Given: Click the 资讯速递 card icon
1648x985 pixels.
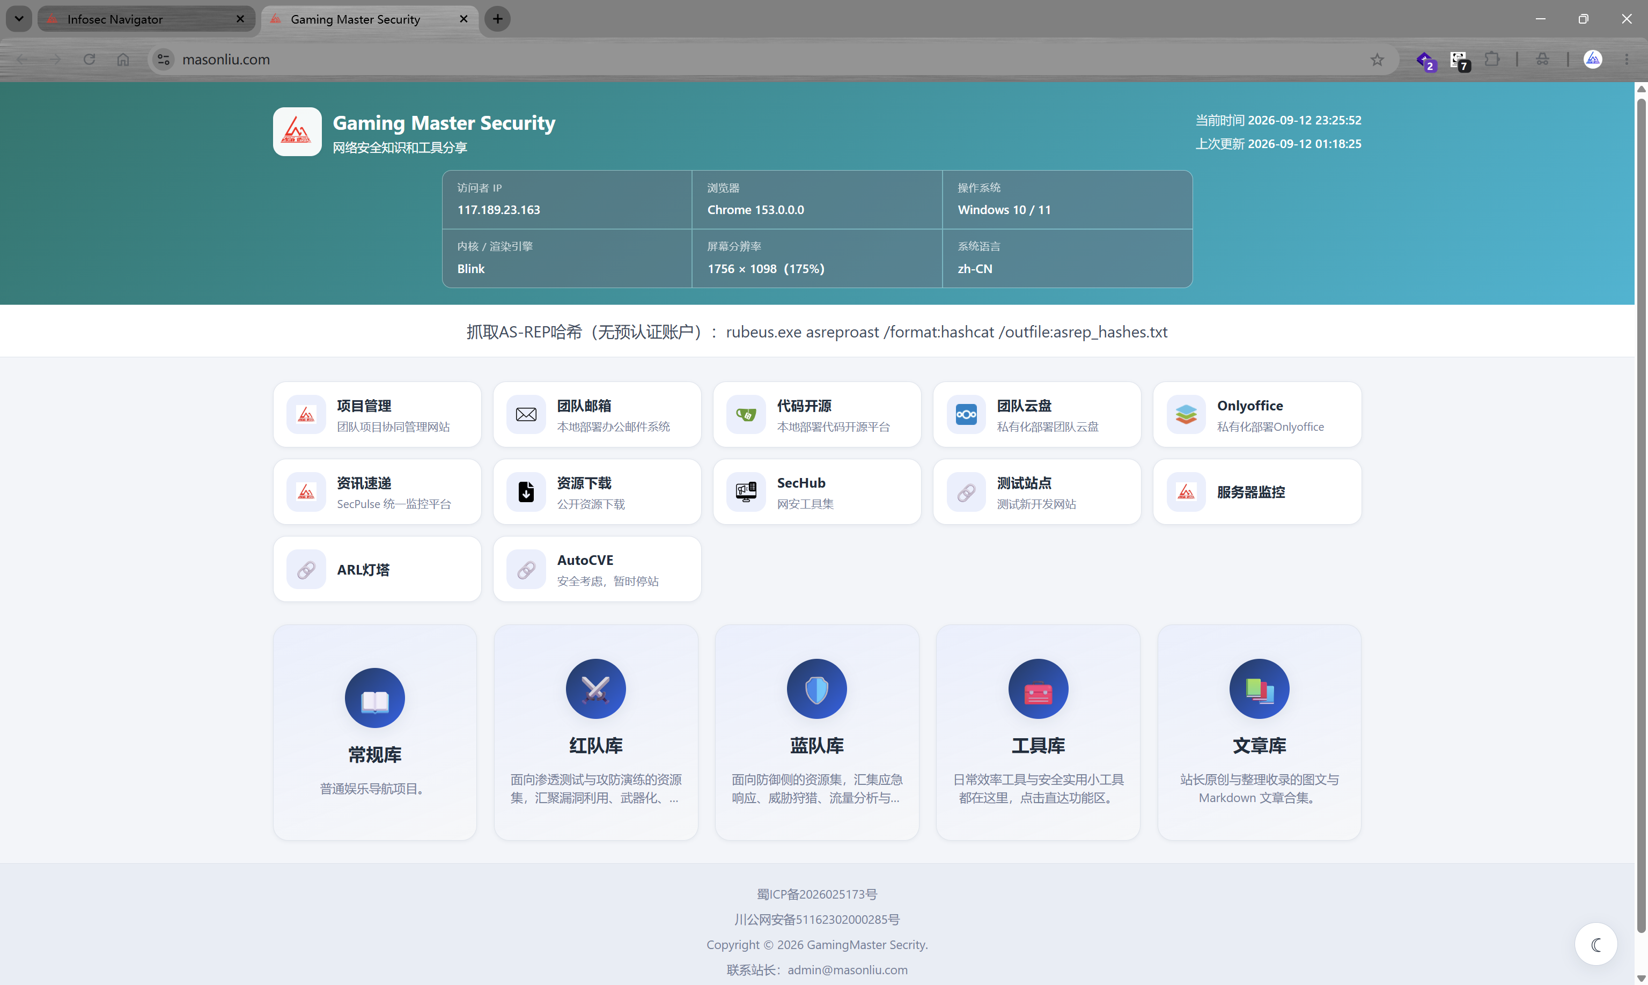Looking at the screenshot, I should [x=306, y=492].
